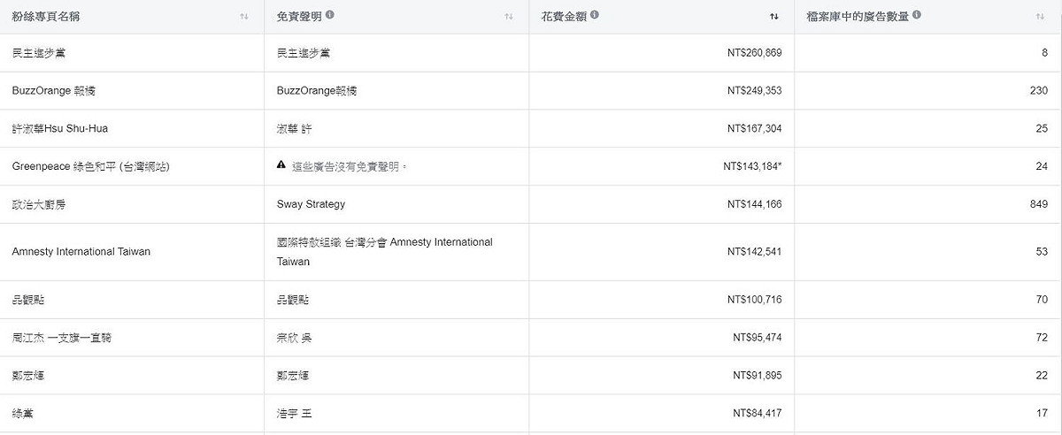The width and height of the screenshot is (1062, 435).
Task: Click ad count 24 for Greenpeace
Action: pyautogui.click(x=1042, y=166)
